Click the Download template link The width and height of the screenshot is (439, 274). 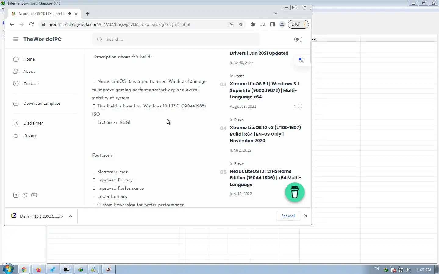[x=42, y=103]
